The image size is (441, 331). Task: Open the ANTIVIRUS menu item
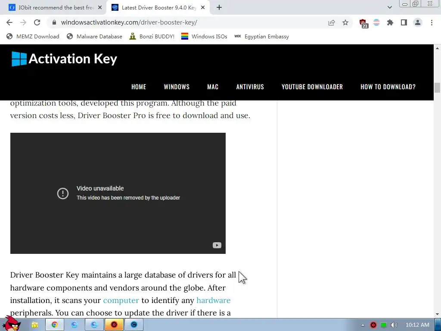[250, 87]
